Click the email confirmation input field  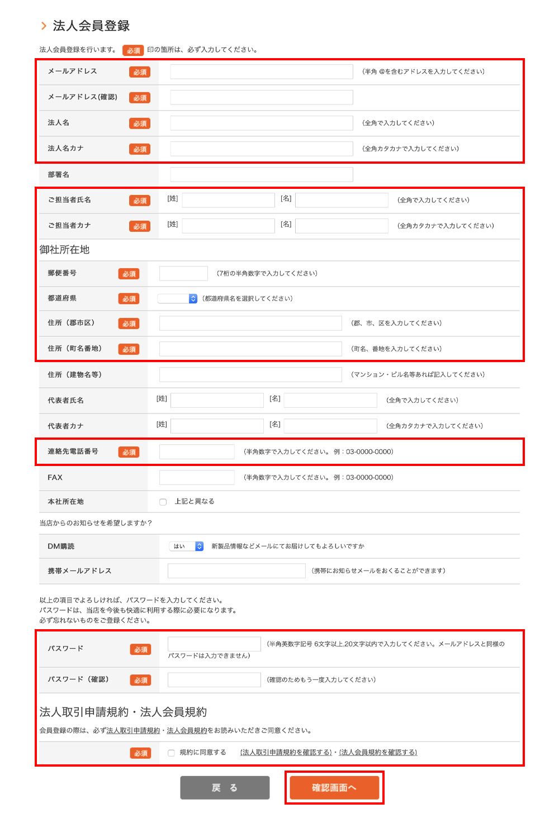(261, 97)
